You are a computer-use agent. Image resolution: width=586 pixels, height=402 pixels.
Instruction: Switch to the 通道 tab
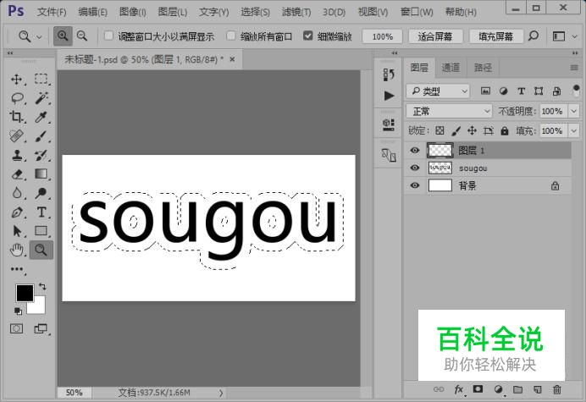451,68
